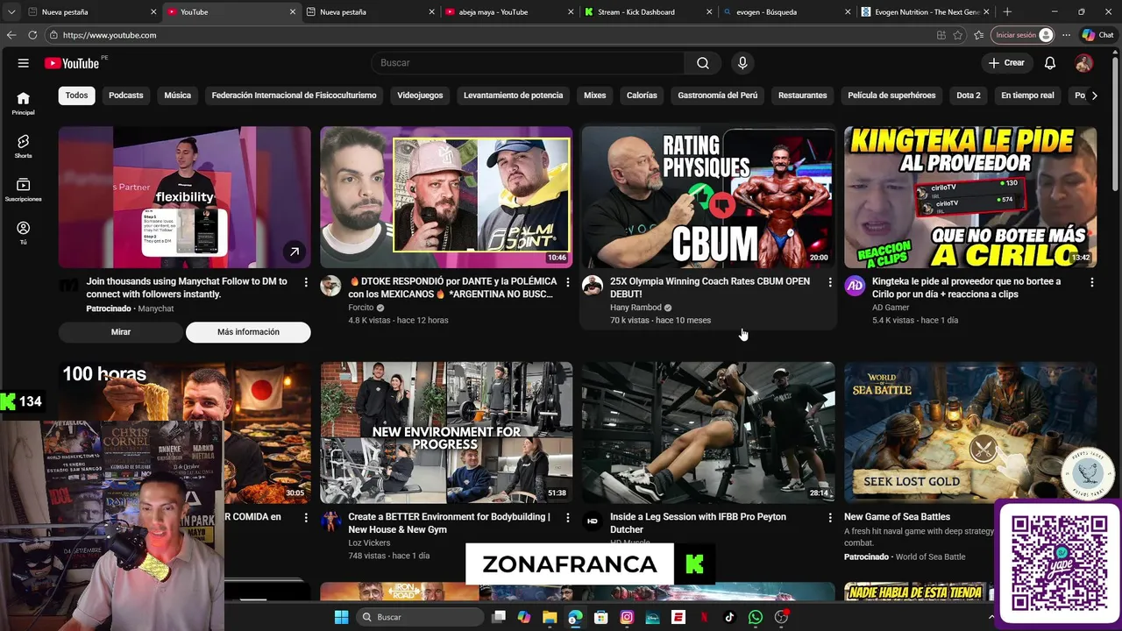
Task: Open AD Gamer channel link
Action: [x=891, y=308]
